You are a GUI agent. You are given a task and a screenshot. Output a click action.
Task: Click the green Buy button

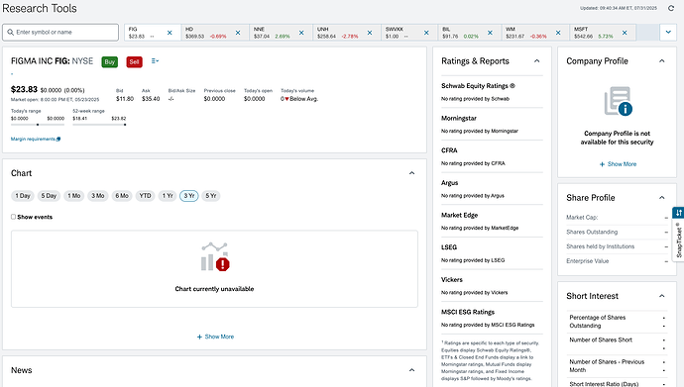[x=109, y=61]
